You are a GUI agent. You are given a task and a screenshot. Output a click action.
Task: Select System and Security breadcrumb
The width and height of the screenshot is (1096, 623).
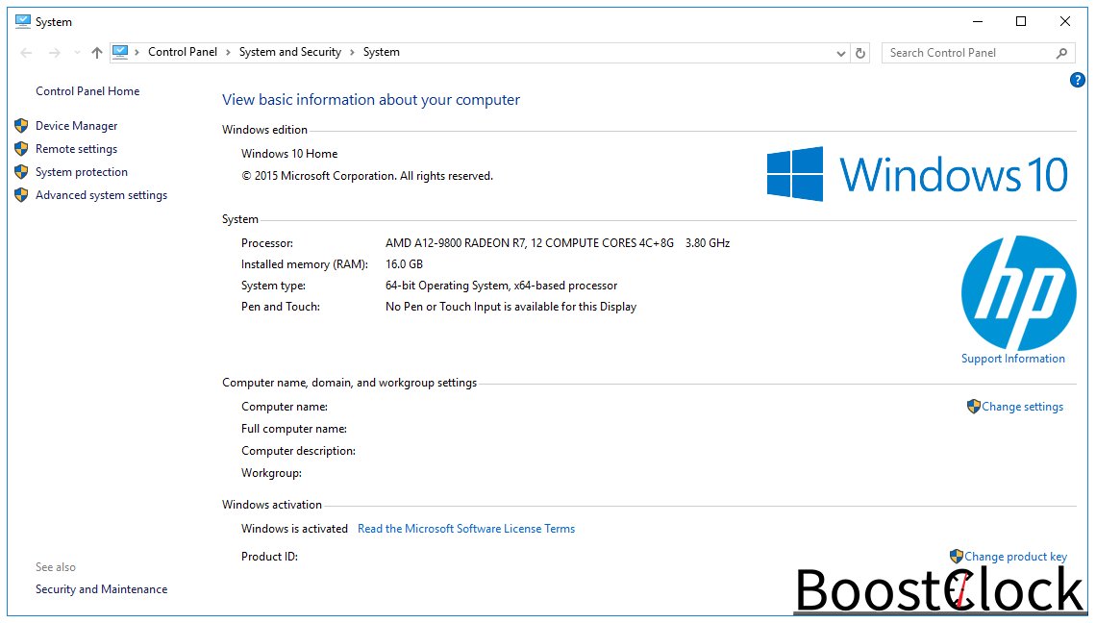tap(290, 52)
